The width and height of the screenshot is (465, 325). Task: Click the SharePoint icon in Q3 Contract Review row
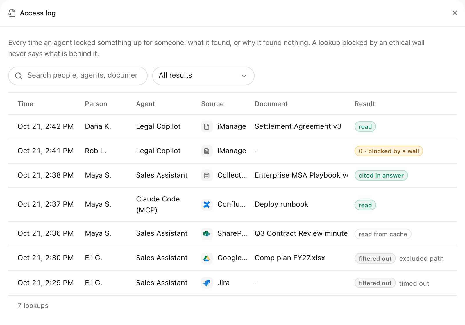click(207, 234)
